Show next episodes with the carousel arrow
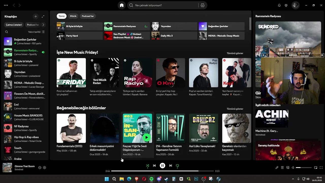This screenshot has height=183, width=325. pos(246,135)
